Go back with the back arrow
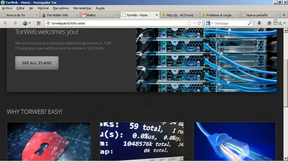Viewport: 288px width, 162px height. click(5, 23)
